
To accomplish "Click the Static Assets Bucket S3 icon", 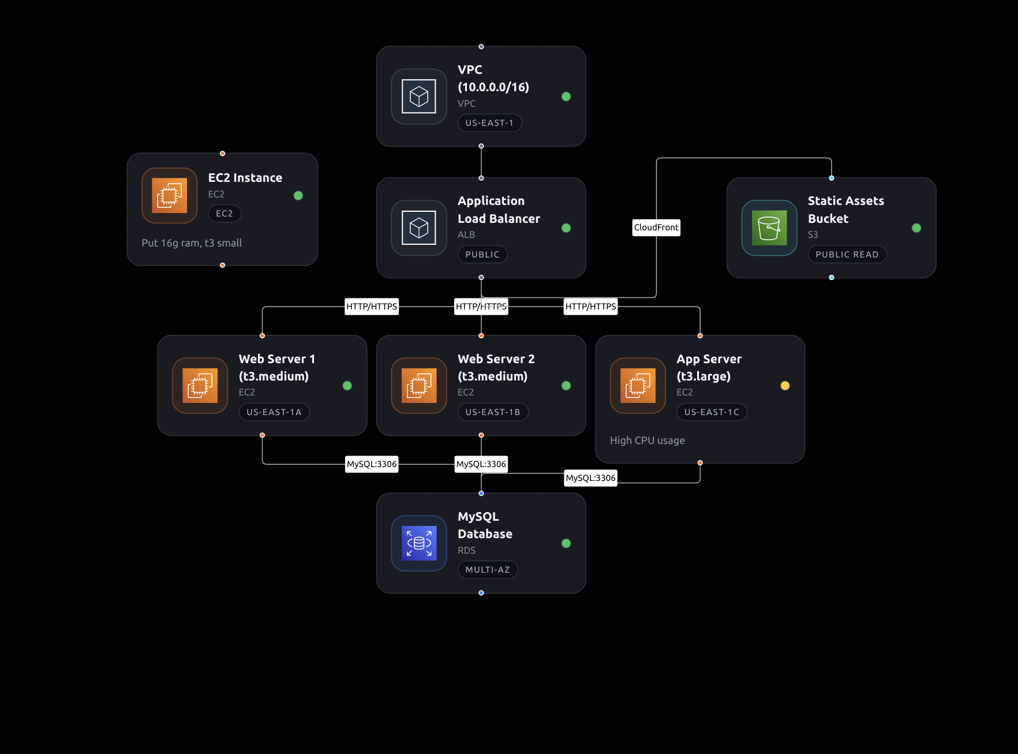I will click(769, 228).
